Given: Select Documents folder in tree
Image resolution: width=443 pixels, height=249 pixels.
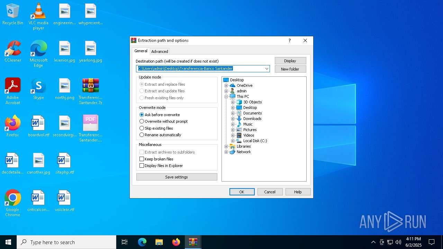Looking at the screenshot, I should (252, 113).
